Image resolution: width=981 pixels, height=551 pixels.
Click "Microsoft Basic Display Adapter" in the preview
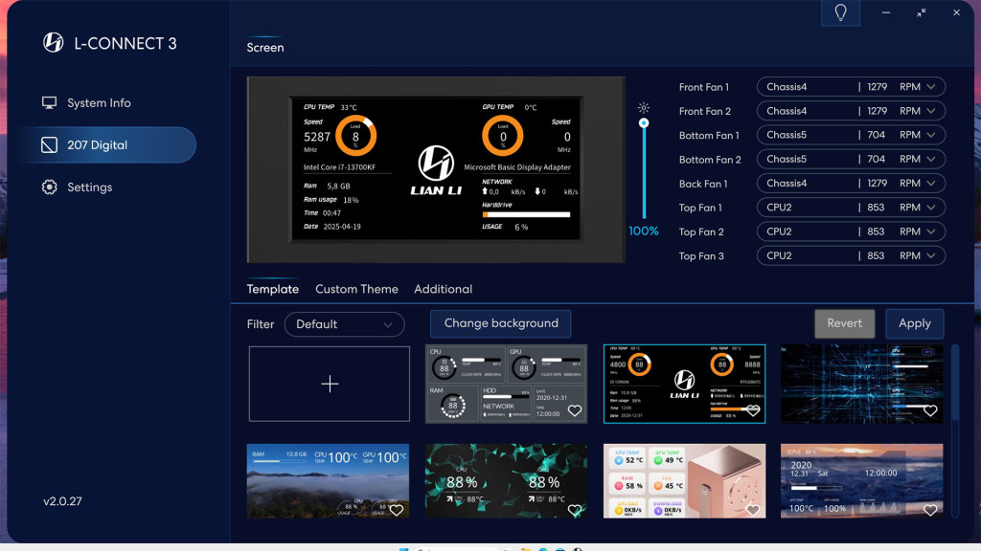pyautogui.click(x=517, y=167)
